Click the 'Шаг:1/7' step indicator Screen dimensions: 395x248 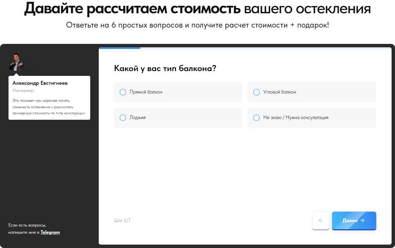pyautogui.click(x=122, y=220)
